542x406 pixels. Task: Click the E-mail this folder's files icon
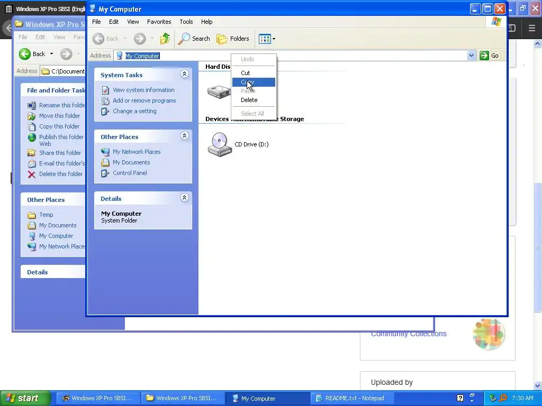(32, 164)
